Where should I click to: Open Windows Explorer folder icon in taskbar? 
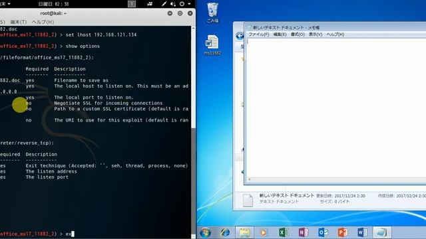tap(244, 232)
